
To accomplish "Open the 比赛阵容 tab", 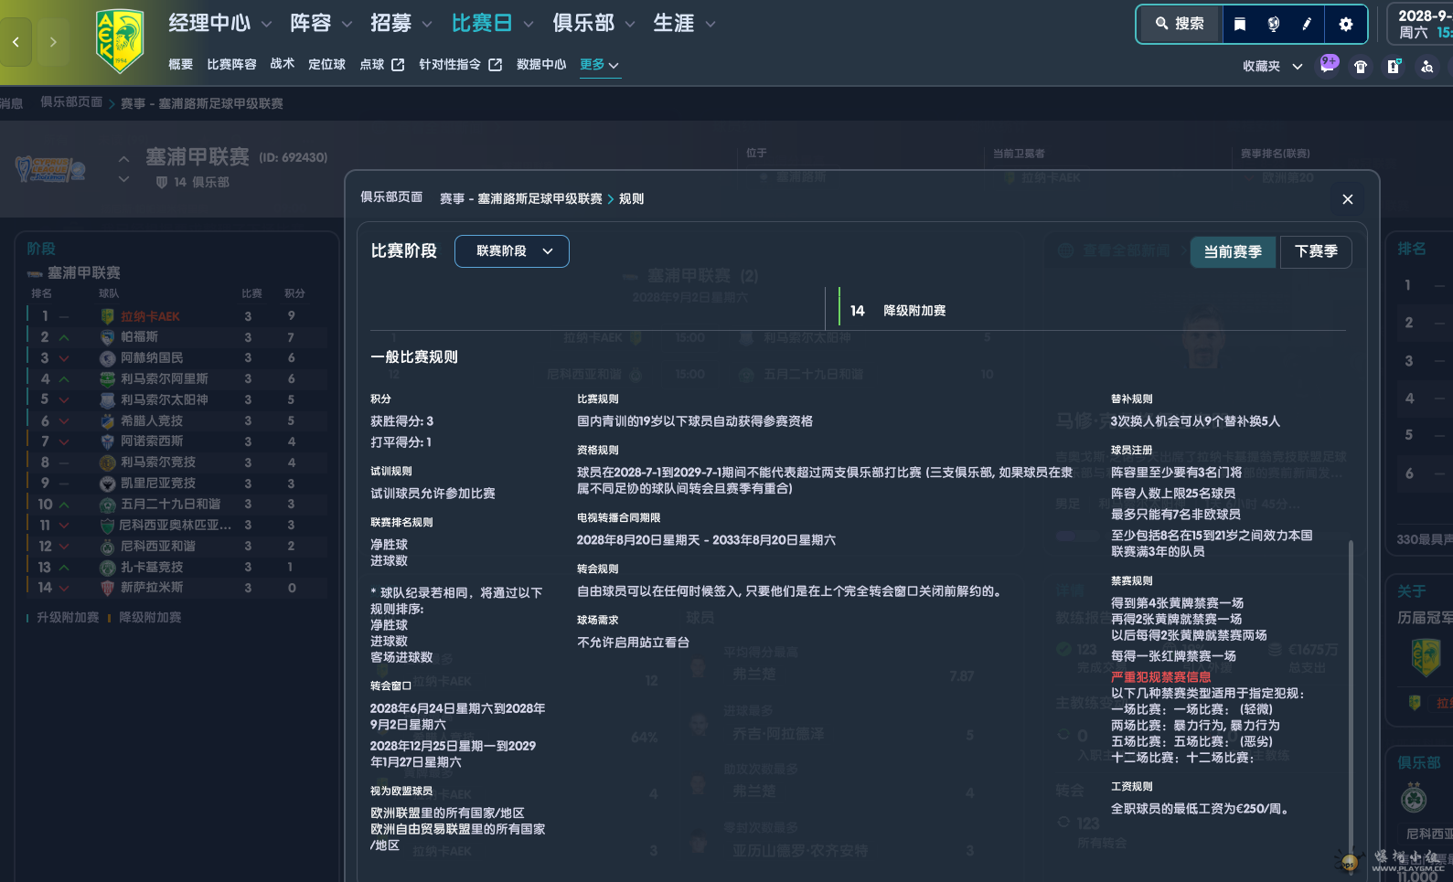I will (231, 65).
